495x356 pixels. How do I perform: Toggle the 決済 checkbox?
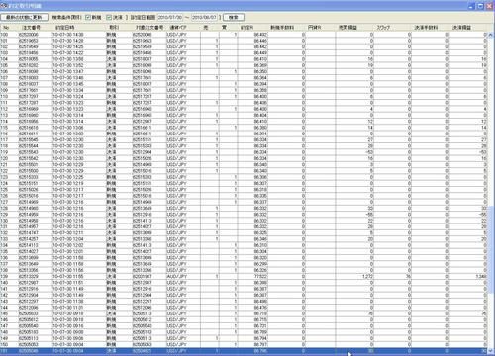(109, 17)
